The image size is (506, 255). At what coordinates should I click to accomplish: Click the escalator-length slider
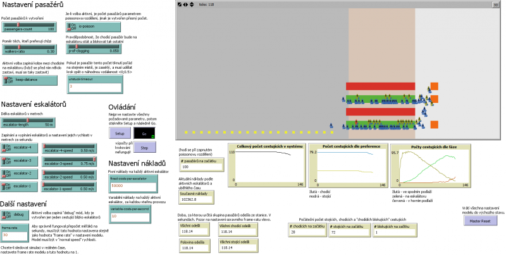point(29,122)
